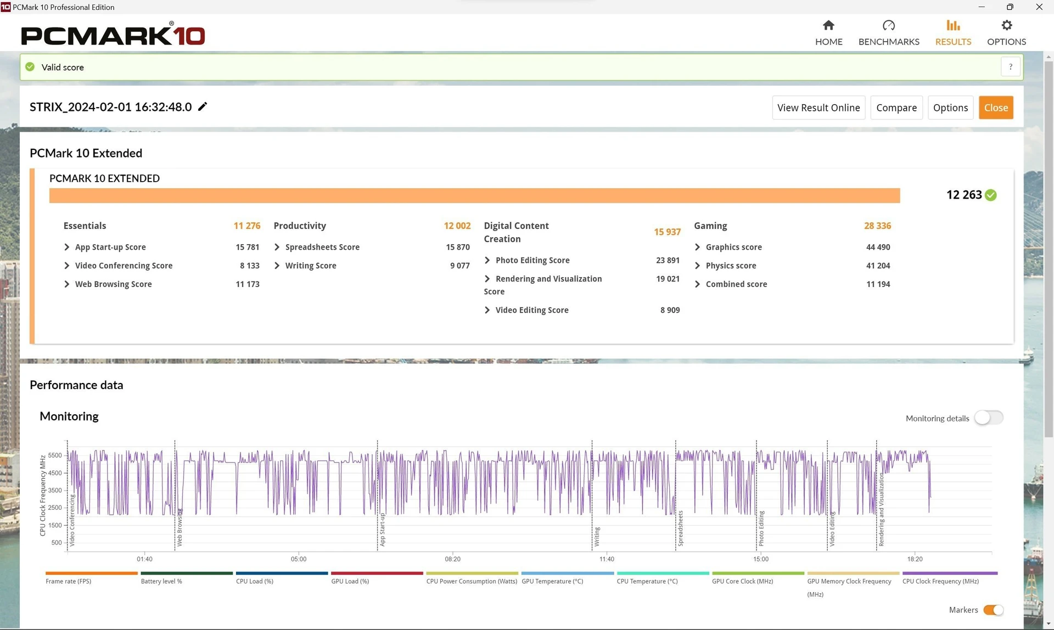This screenshot has height=630, width=1054.
Task: Click the Video Editing timeline marker
Action: click(x=832, y=529)
